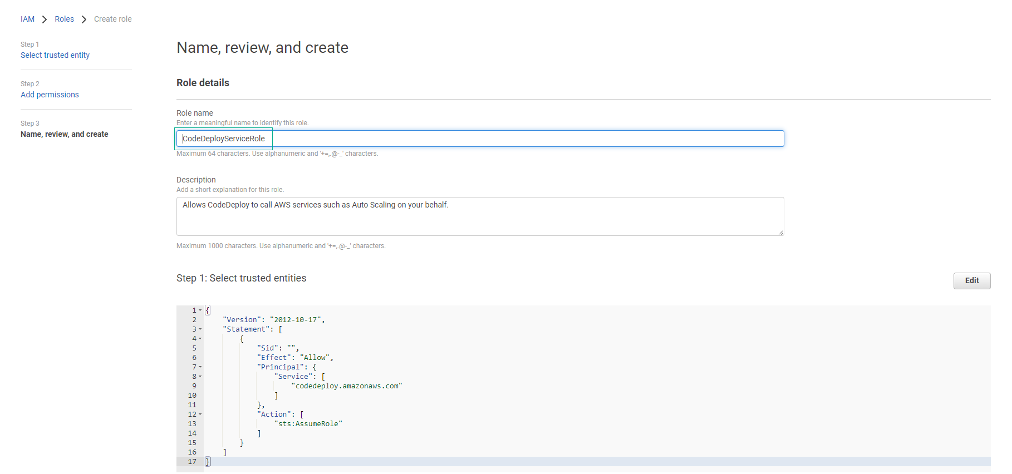
Task: Collapse fold arrow on line 4
Action: tap(200, 339)
